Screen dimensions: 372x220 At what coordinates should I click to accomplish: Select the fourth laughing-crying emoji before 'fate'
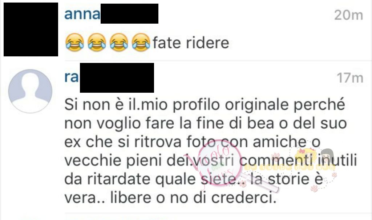tap(141, 42)
